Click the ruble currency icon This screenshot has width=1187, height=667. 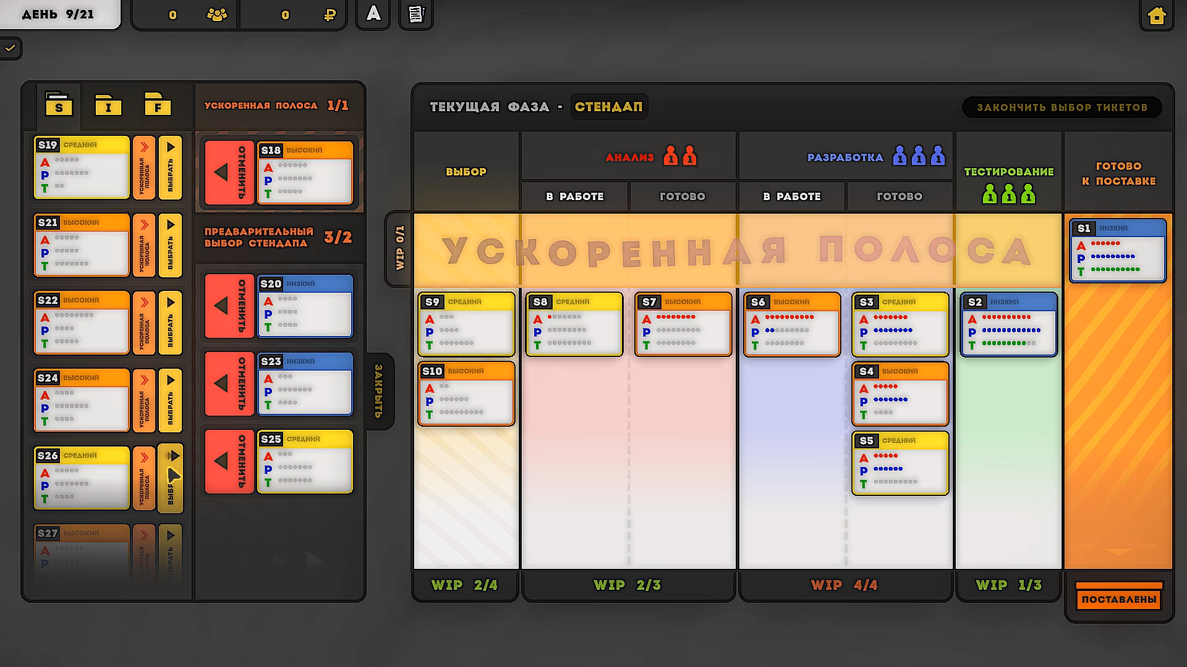[330, 15]
